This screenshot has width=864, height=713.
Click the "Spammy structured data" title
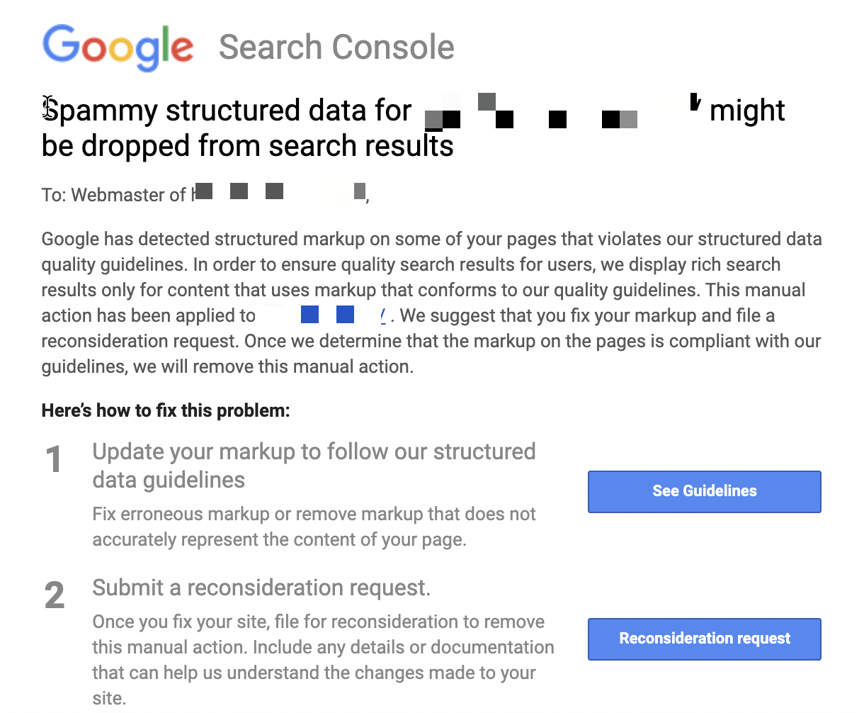coord(414,128)
